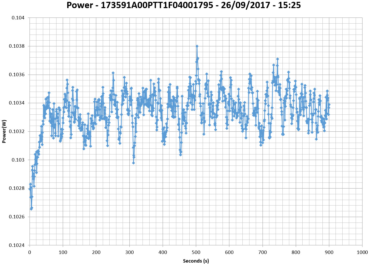Viewport: 369px width, 266px height.
Task: Click the 1000 x-axis tick label
Action: pos(362,252)
